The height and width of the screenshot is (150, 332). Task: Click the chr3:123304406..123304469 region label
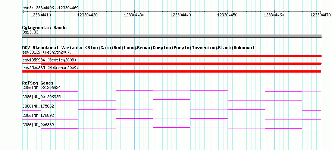tap(50, 8)
